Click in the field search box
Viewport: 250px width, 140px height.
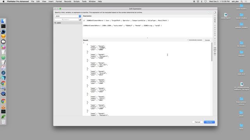pos(67,20)
